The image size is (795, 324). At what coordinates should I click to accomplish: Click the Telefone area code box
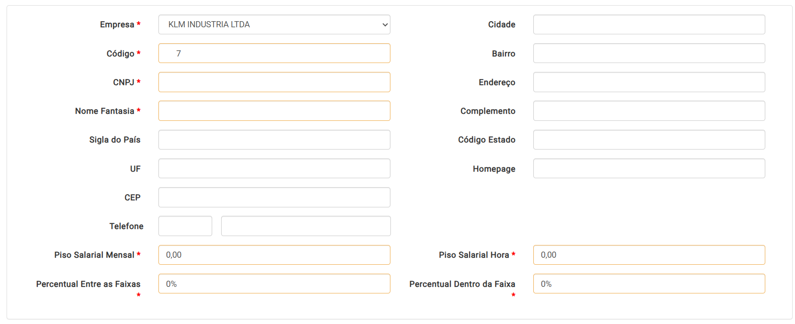[x=185, y=226]
